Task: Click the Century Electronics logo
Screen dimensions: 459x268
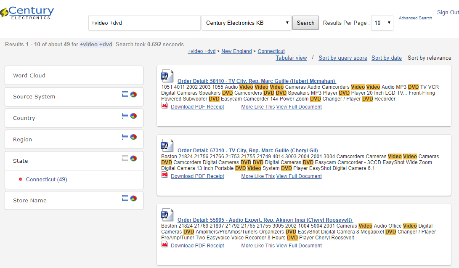Action: tap(27, 13)
